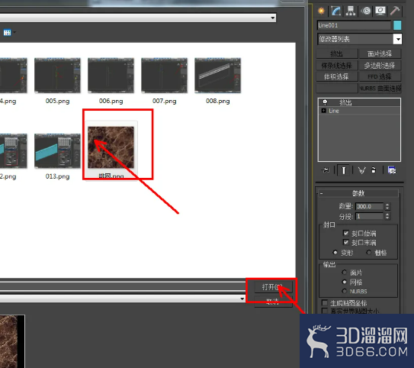414x368 pixels.
Task: Select the 网格 output radio button
Action: (x=345, y=282)
